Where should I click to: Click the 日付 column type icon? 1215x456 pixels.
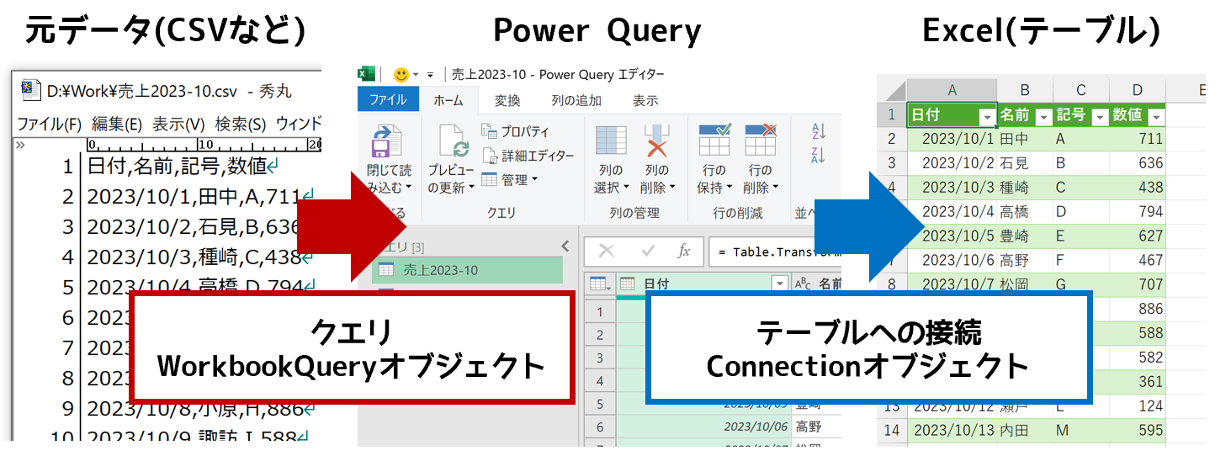tap(628, 284)
